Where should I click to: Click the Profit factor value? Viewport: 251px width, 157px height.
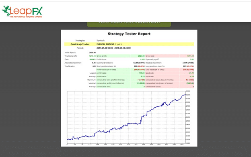tap(142, 60)
